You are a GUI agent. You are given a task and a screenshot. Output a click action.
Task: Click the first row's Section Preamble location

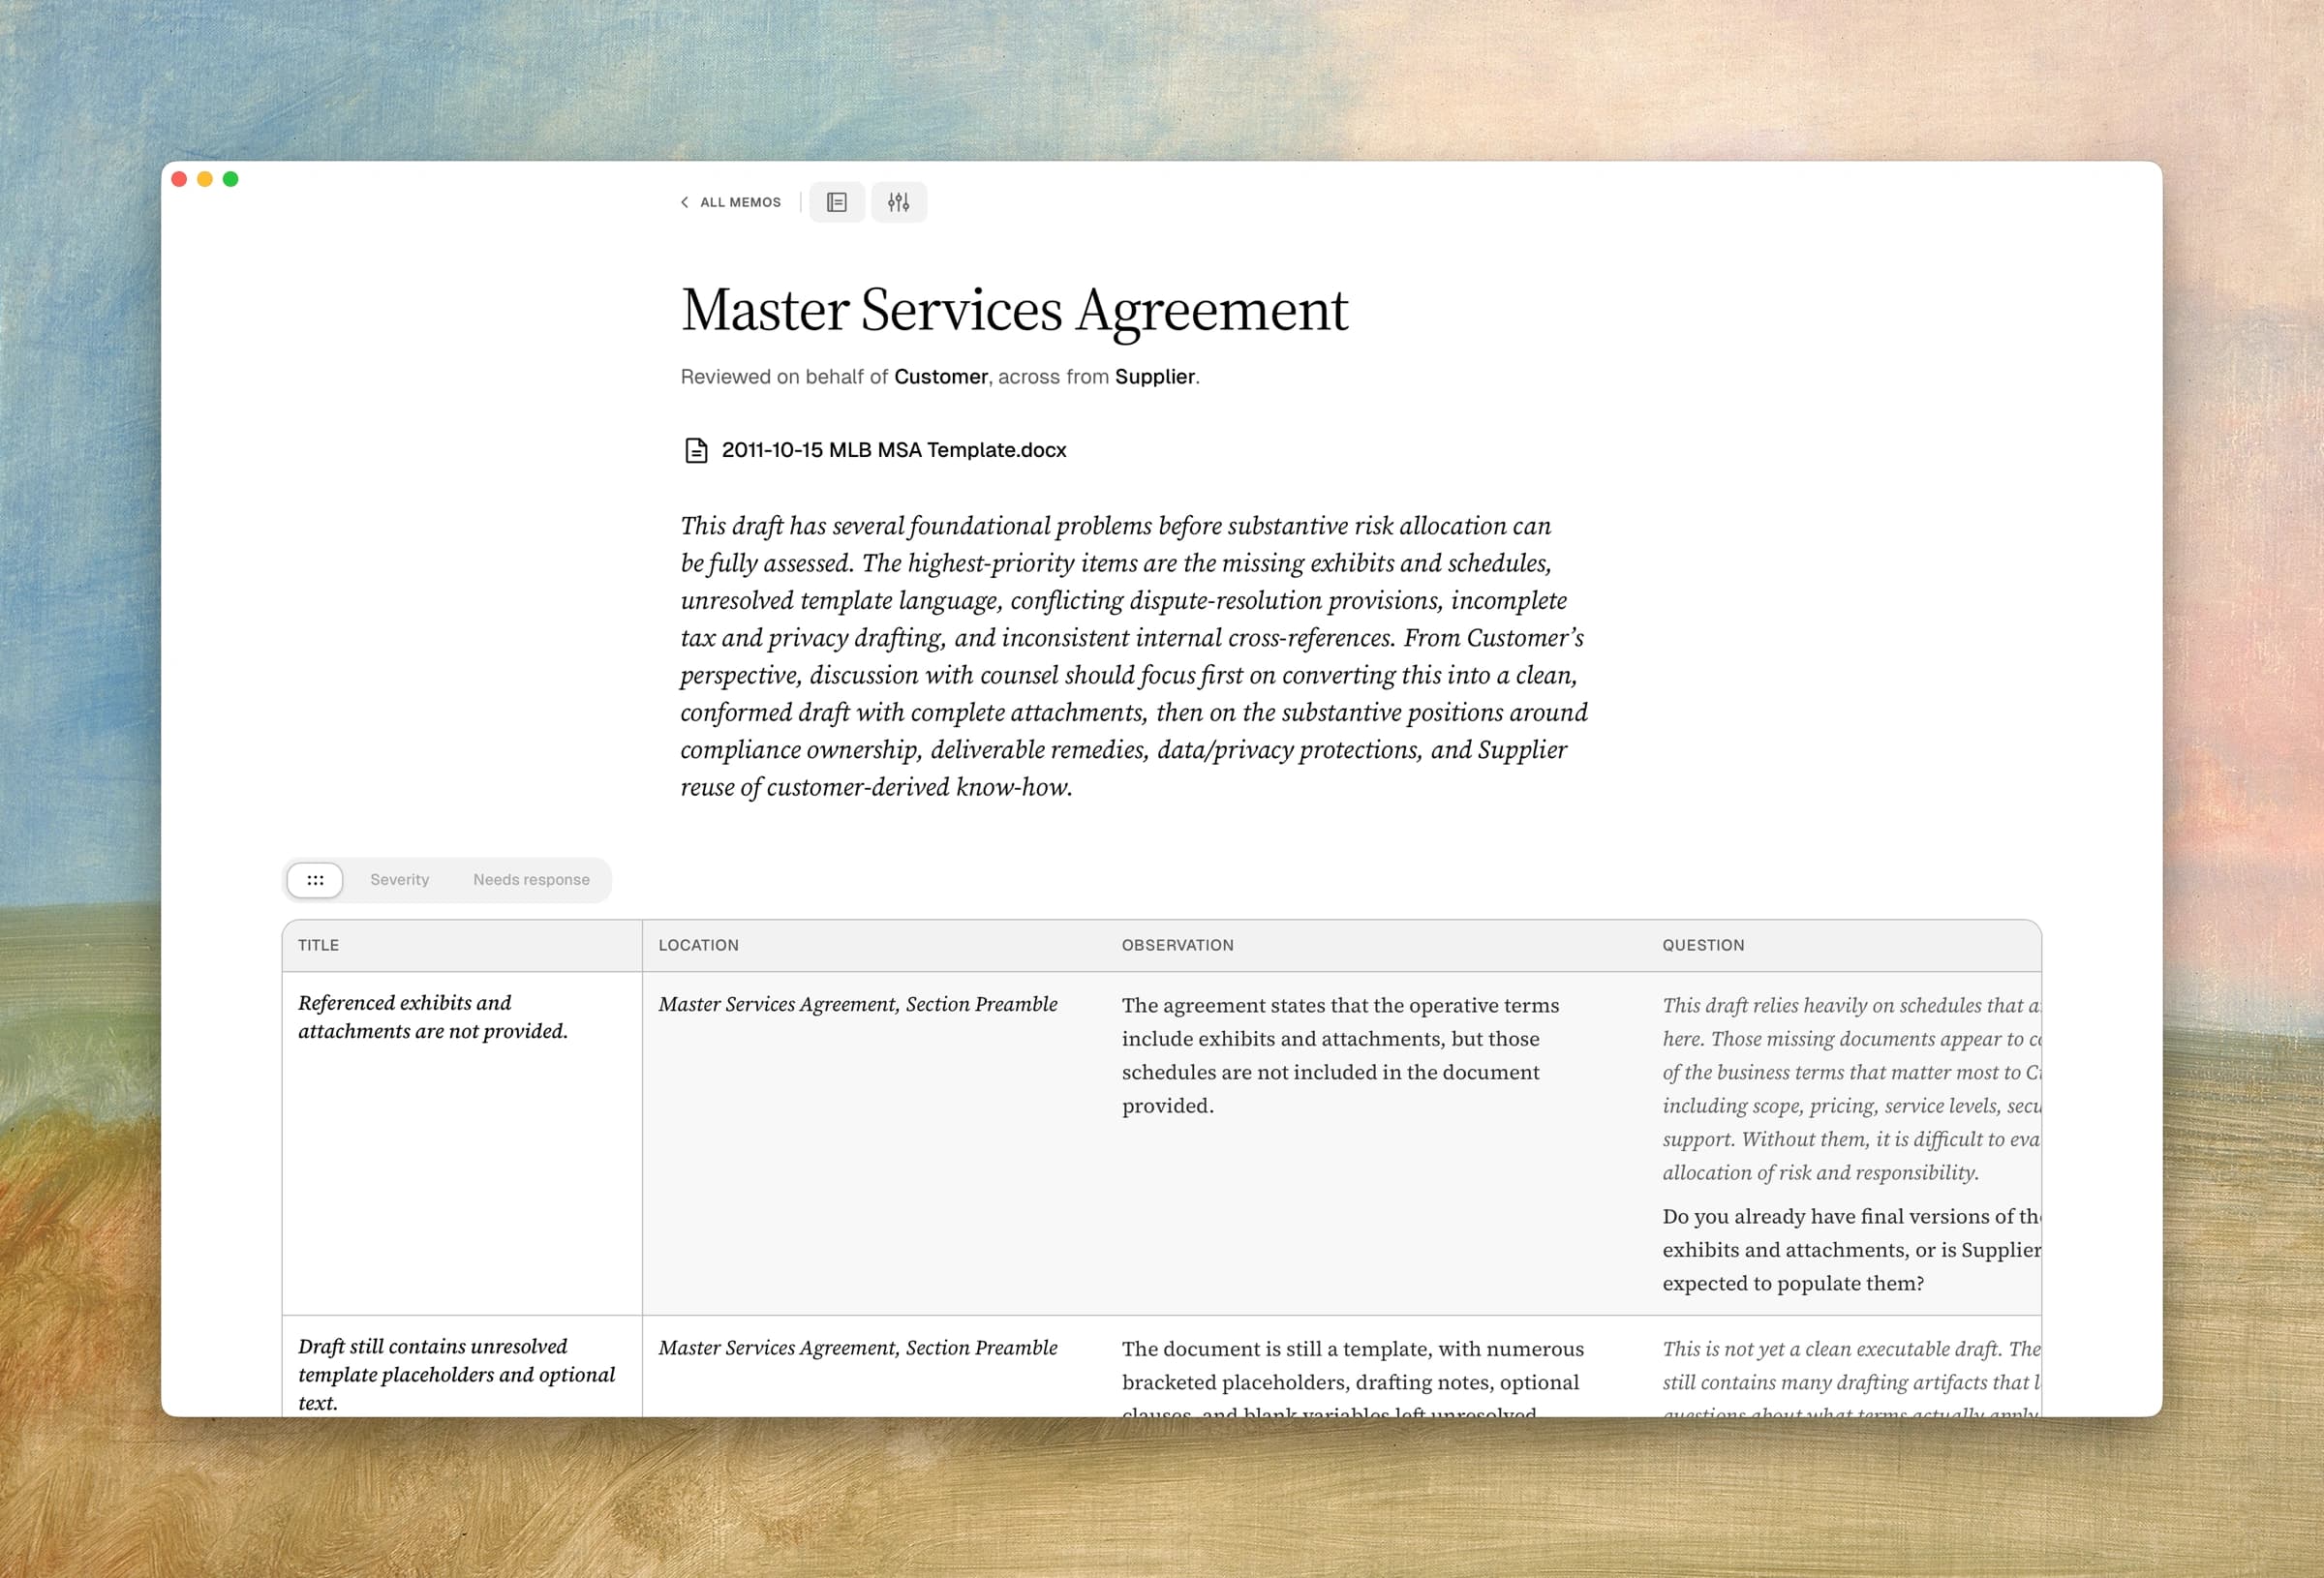(857, 1004)
